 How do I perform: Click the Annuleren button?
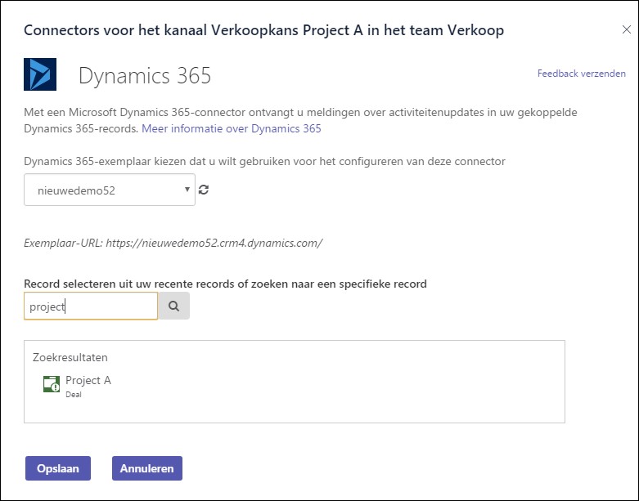pyautogui.click(x=147, y=468)
